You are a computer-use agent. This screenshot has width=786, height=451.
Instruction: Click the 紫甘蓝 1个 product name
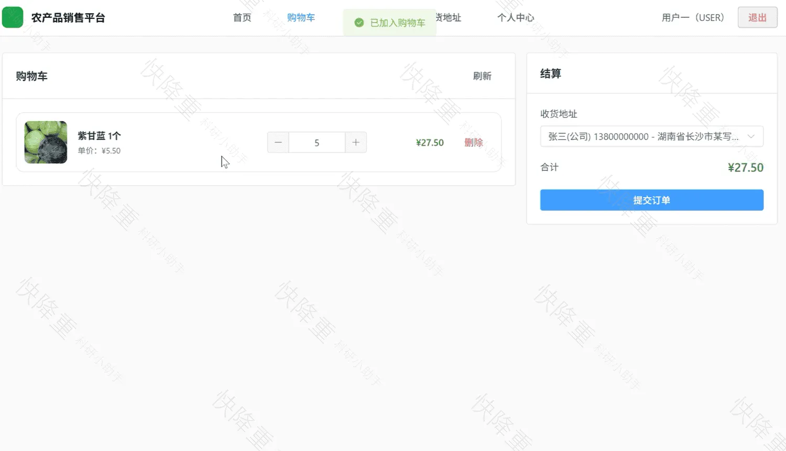[99, 136]
